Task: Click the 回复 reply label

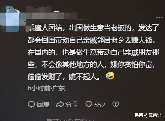Action: point(43,105)
